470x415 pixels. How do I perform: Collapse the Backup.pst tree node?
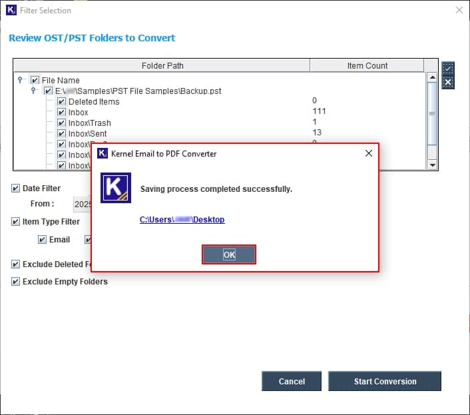click(33, 90)
